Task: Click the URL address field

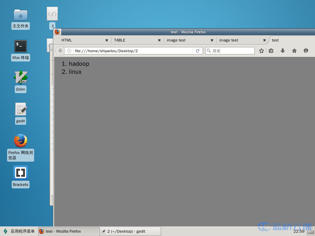Action: click(x=132, y=51)
